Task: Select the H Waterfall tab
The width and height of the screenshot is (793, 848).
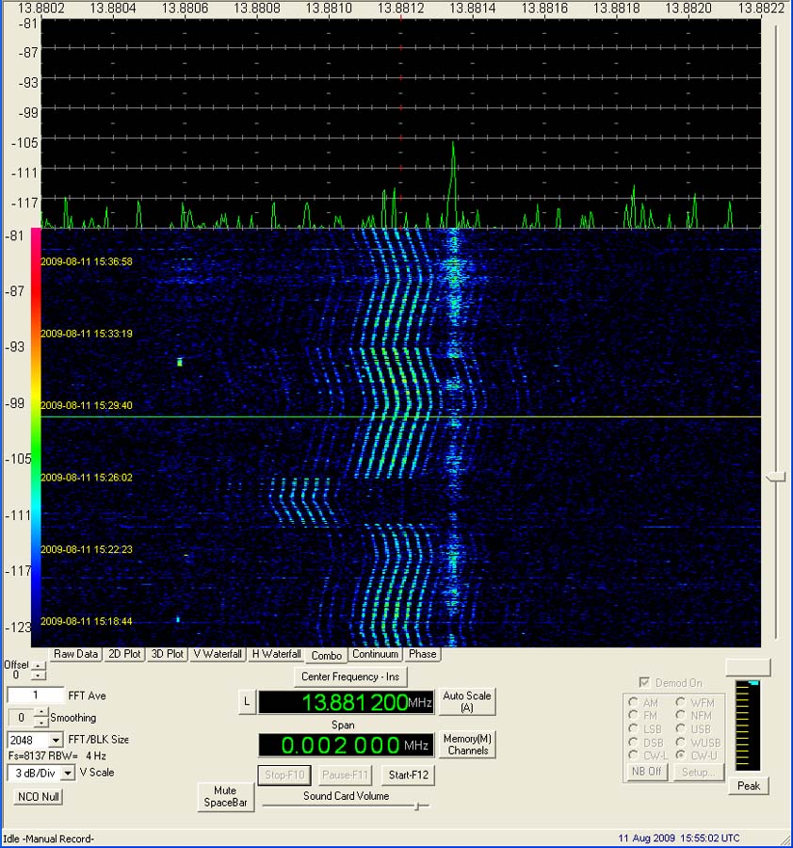Action: click(276, 654)
